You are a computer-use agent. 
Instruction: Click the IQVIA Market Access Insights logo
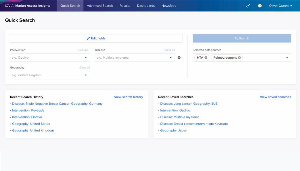point(28,6)
